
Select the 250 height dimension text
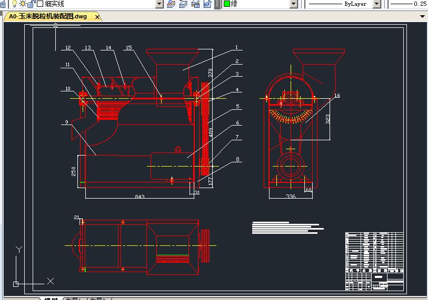point(73,171)
